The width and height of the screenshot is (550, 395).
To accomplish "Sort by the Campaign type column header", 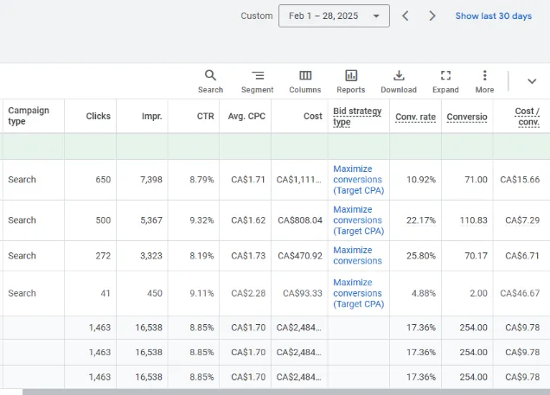I will [29, 116].
